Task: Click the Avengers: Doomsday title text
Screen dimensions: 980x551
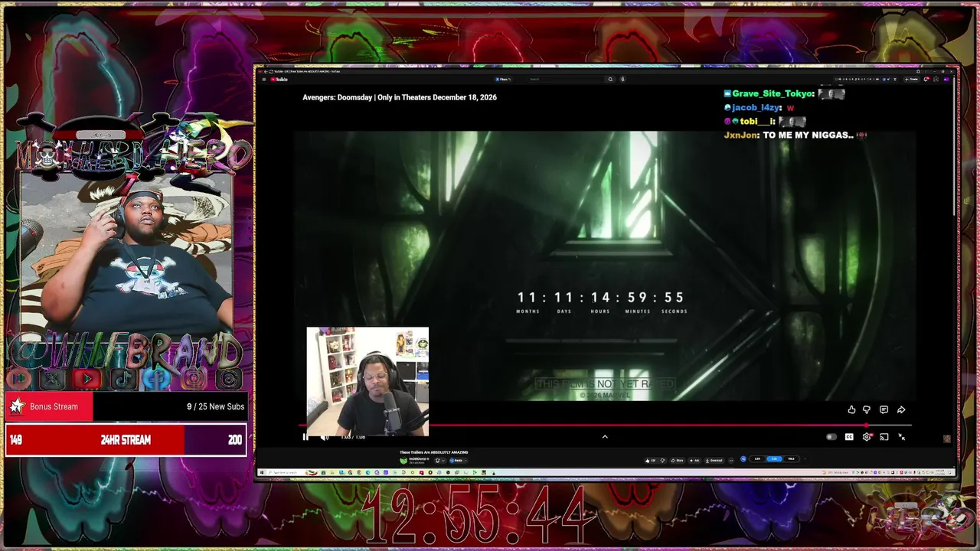Action: 400,97
